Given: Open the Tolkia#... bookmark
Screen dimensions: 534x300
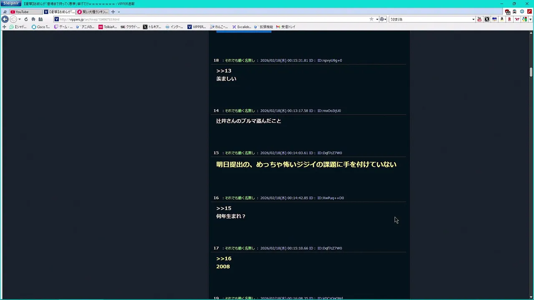Looking at the screenshot, I should 108,27.
